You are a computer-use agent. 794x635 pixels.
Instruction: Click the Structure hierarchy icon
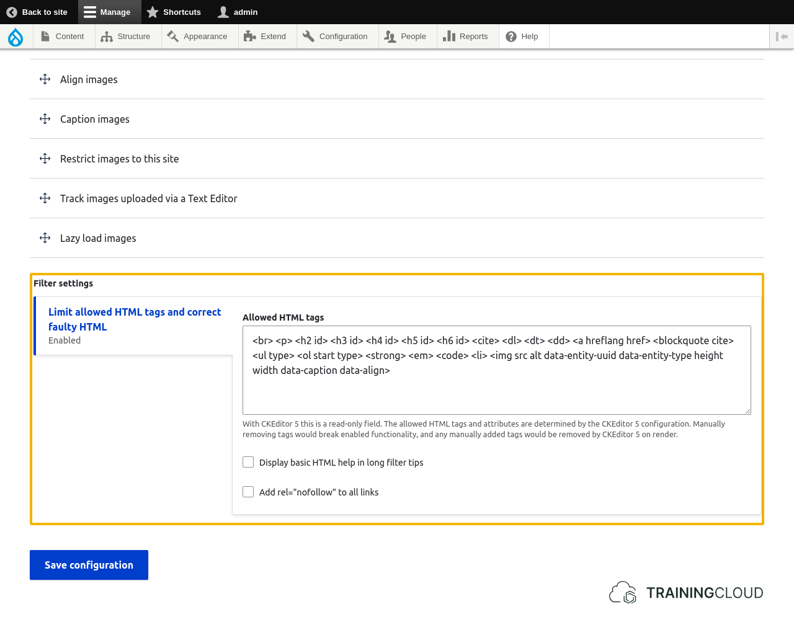107,37
